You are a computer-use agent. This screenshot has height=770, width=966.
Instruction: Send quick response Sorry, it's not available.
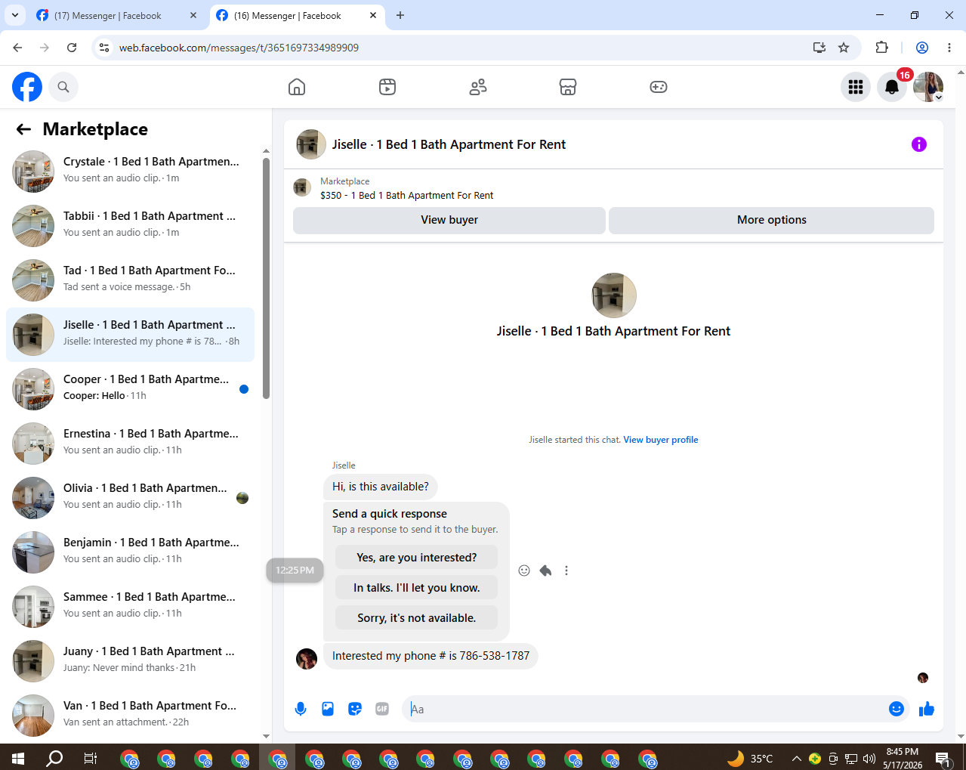tap(416, 618)
